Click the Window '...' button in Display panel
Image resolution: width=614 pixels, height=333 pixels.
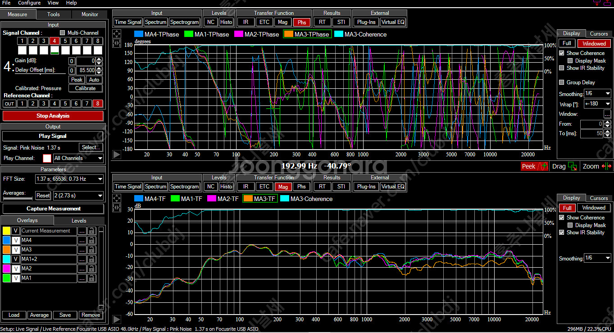[607, 114]
